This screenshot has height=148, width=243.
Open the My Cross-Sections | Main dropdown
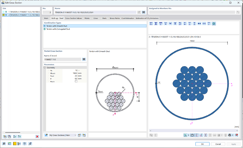pyautogui.click(x=62, y=135)
